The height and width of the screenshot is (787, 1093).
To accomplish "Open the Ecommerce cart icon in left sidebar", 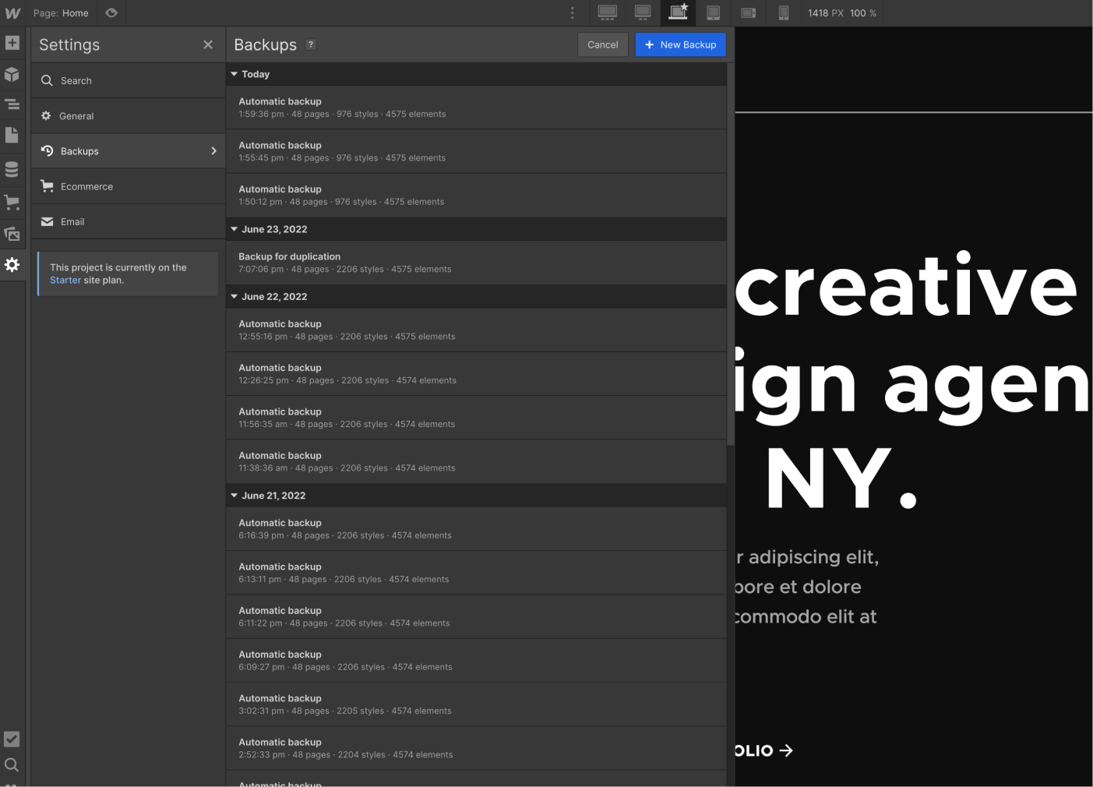I will tap(12, 202).
